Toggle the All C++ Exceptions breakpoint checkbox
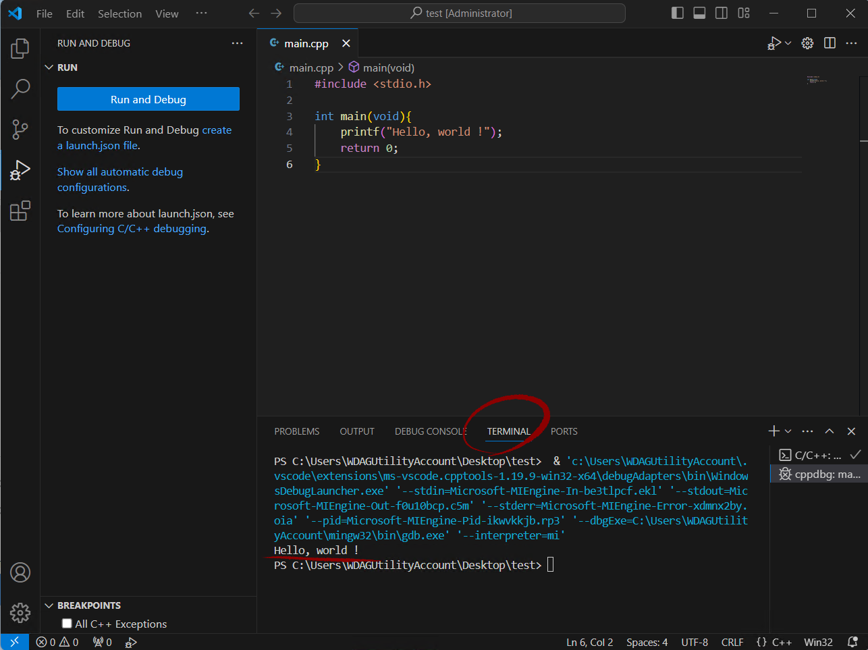The image size is (868, 650). (66, 624)
